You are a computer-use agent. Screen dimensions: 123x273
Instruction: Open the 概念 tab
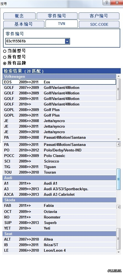tap(19, 16)
